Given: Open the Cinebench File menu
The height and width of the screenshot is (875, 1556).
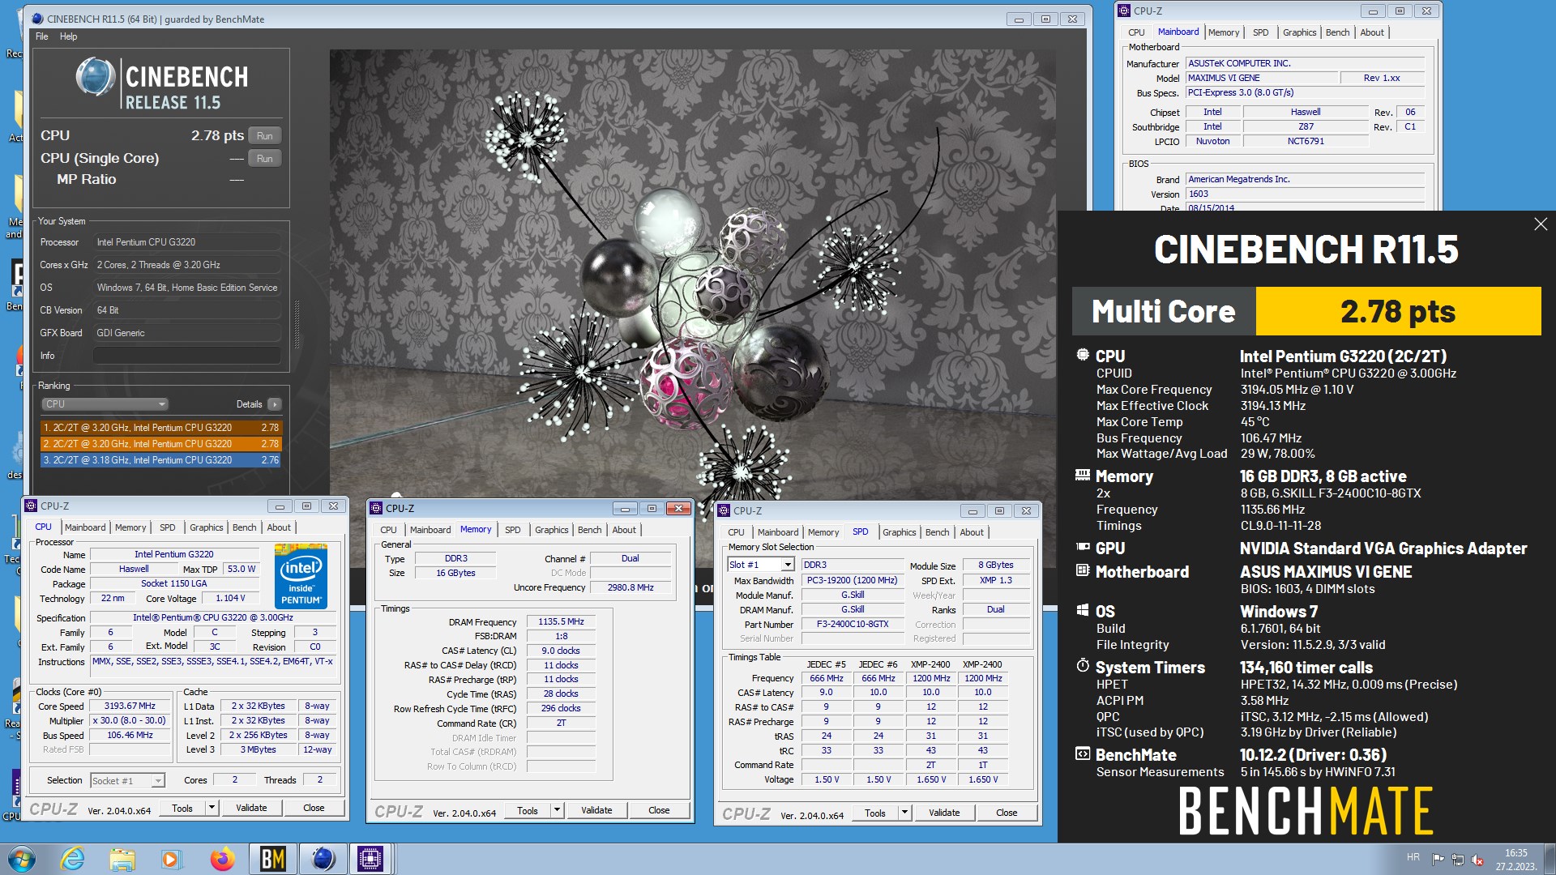Looking at the screenshot, I should [x=42, y=36].
